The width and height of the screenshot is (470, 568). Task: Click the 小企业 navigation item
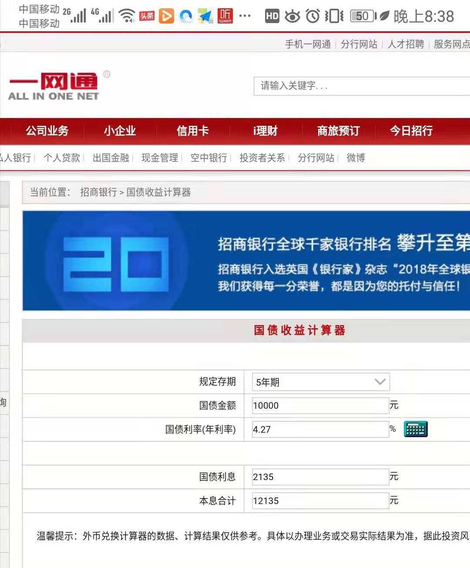[x=120, y=131]
